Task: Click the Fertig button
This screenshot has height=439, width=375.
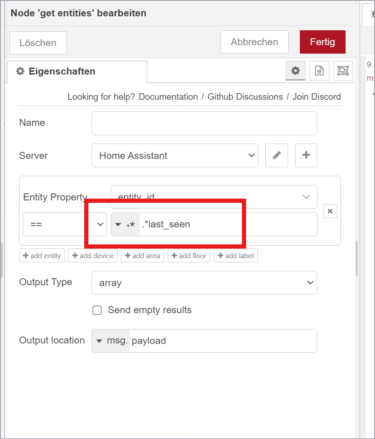Action: click(x=323, y=42)
